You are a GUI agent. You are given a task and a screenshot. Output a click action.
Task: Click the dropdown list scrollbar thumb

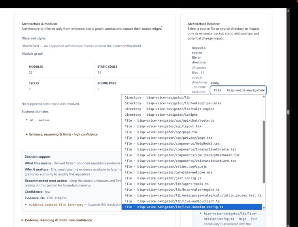click(264, 152)
